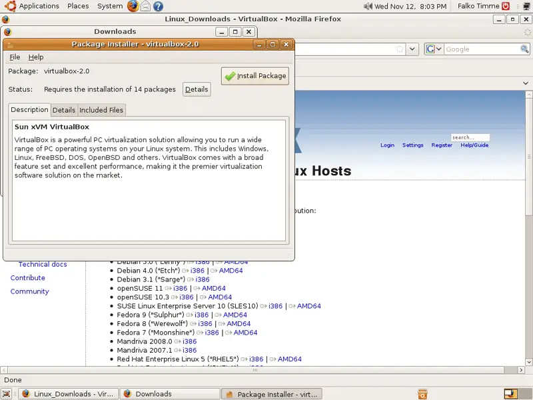Download Fedora 8 Werewolf AMD64 package

coord(239,324)
